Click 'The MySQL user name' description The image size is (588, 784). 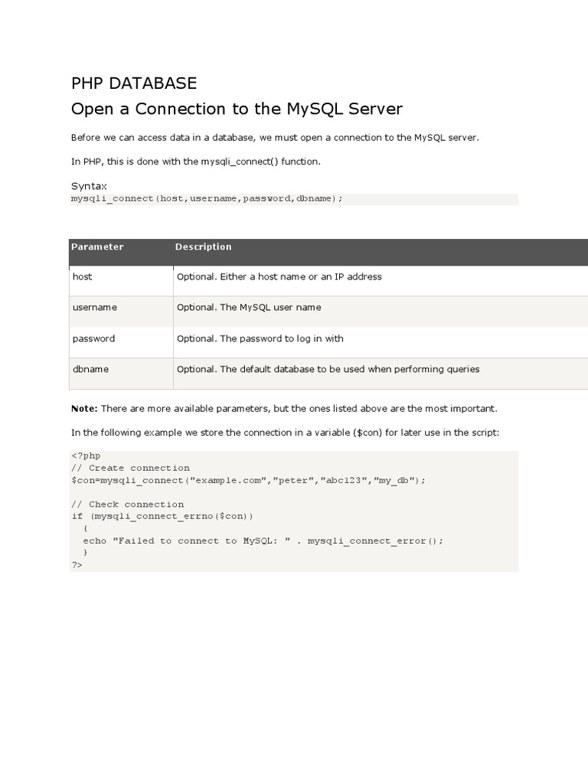tap(249, 307)
